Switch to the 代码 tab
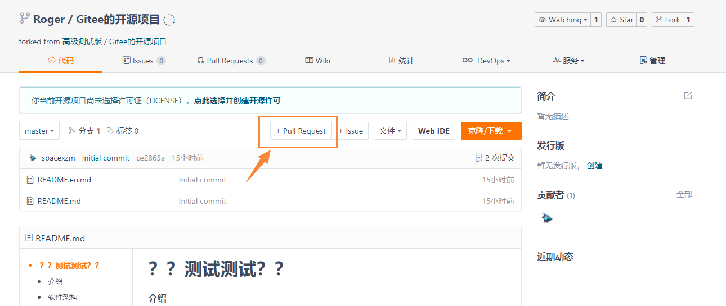Image resolution: width=726 pixels, height=306 pixels. point(60,61)
